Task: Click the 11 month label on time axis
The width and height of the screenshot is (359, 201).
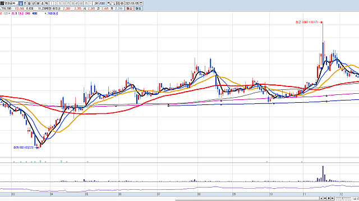Action: click(305, 194)
